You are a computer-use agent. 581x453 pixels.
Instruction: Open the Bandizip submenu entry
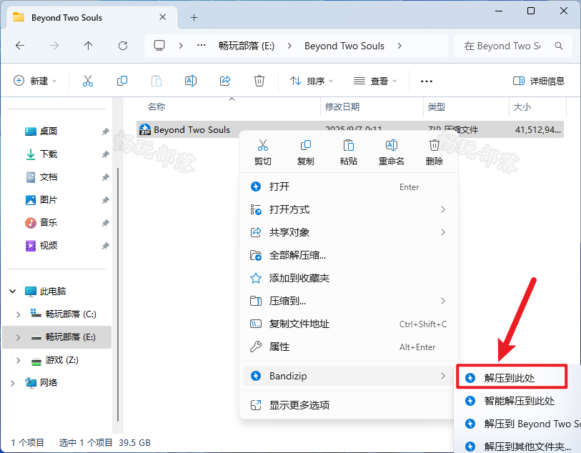(x=349, y=376)
